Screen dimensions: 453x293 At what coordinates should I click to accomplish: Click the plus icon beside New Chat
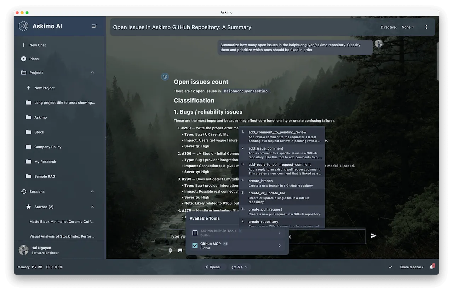pos(24,45)
